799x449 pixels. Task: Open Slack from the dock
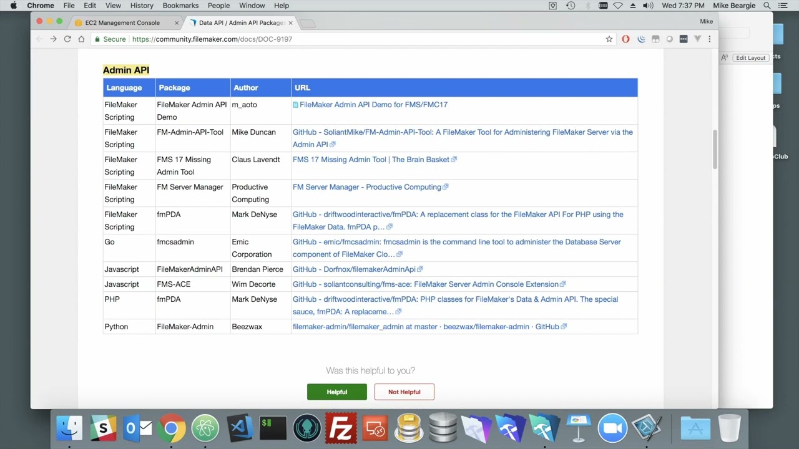[x=103, y=428]
